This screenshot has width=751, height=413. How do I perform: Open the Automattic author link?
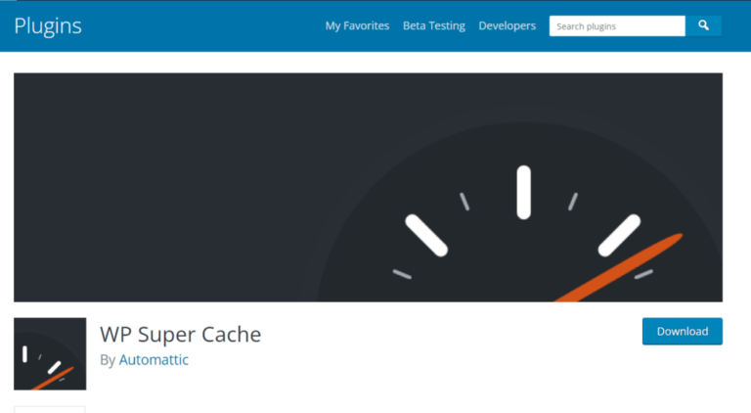[x=154, y=360]
